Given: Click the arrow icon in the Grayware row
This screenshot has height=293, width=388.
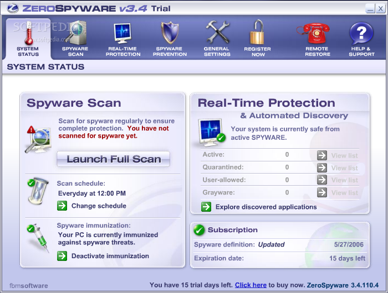Looking at the screenshot, I should click(322, 192).
